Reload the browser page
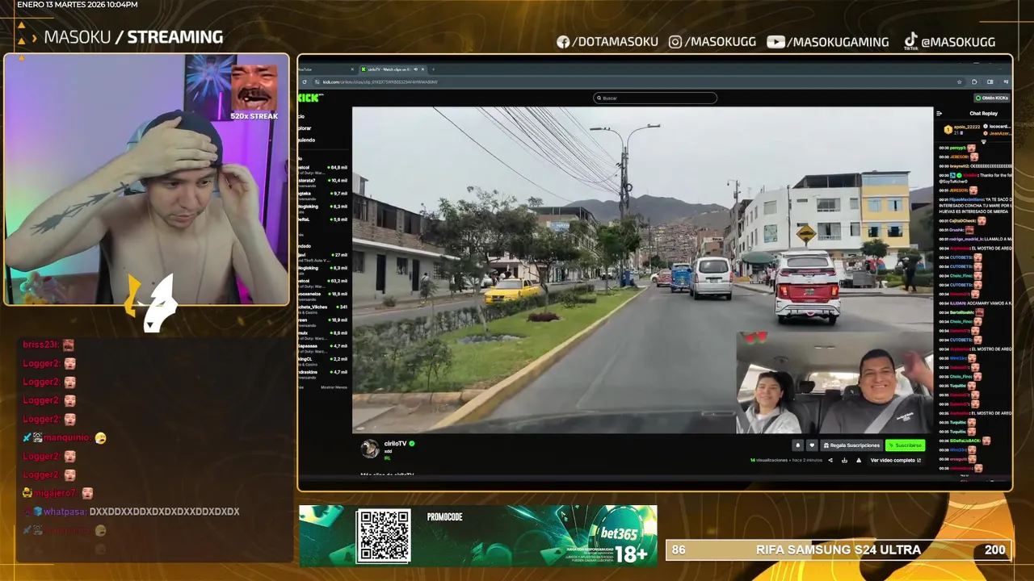 (x=305, y=82)
